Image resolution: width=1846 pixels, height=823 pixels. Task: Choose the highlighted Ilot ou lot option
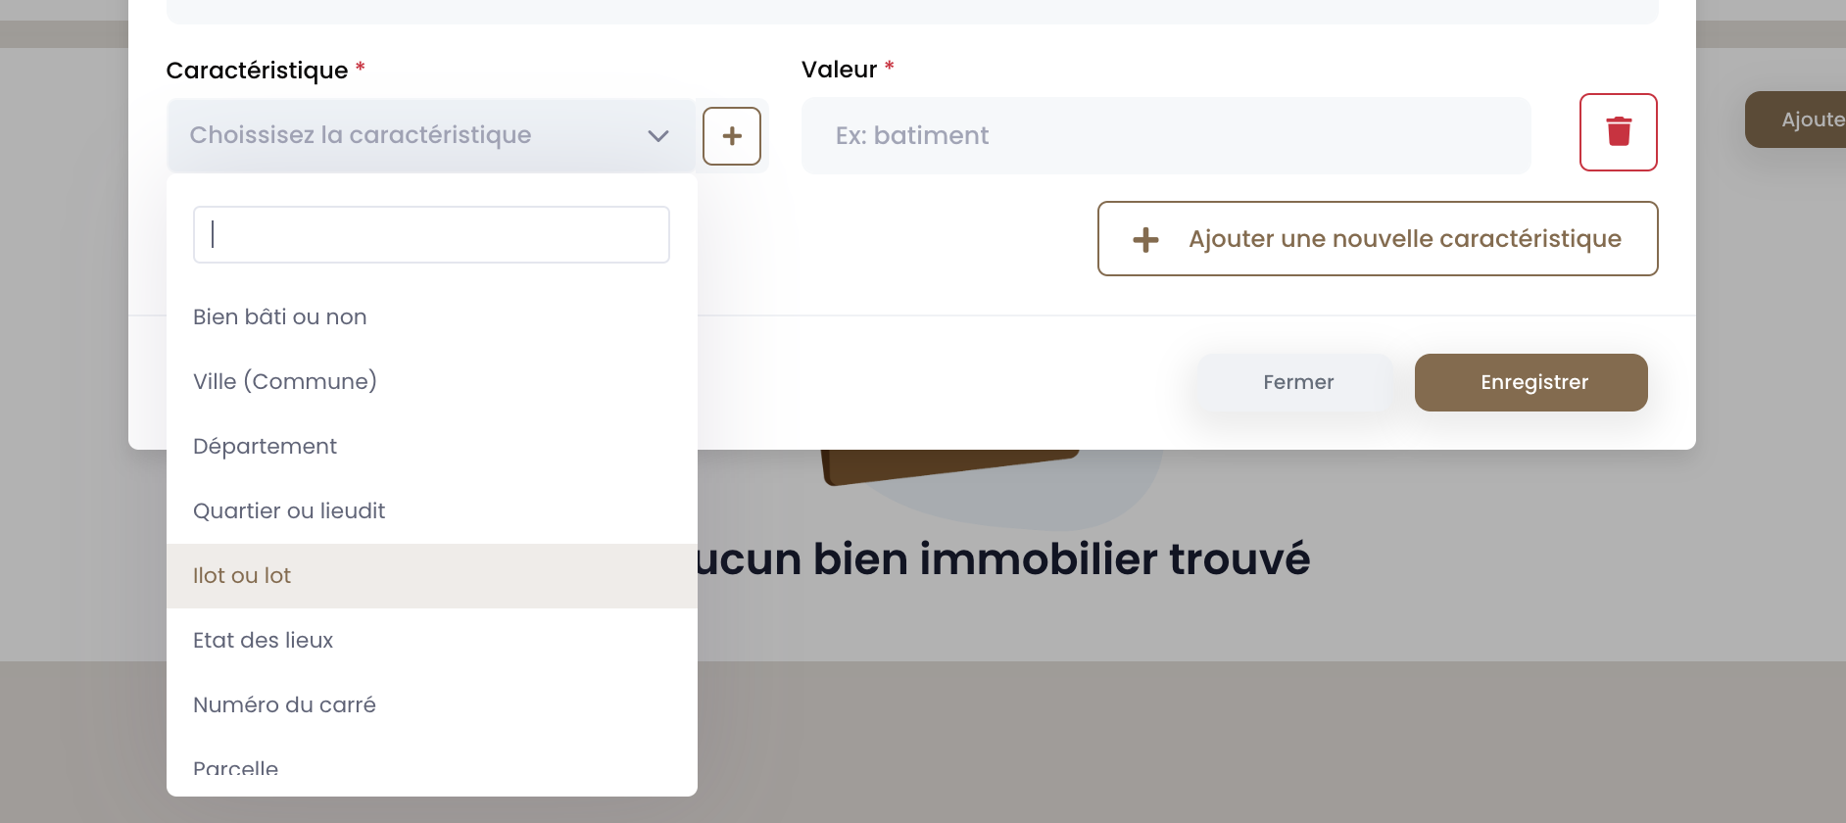click(432, 576)
